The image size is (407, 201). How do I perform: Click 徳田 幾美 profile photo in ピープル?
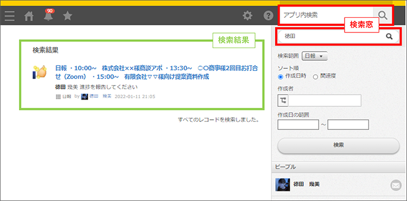point(283,185)
